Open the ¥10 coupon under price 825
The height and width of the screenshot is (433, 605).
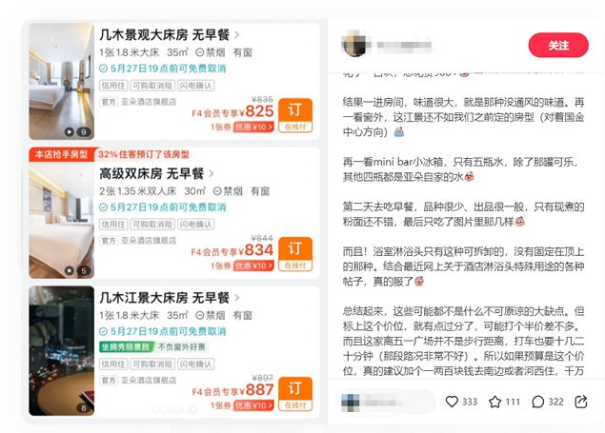(253, 128)
